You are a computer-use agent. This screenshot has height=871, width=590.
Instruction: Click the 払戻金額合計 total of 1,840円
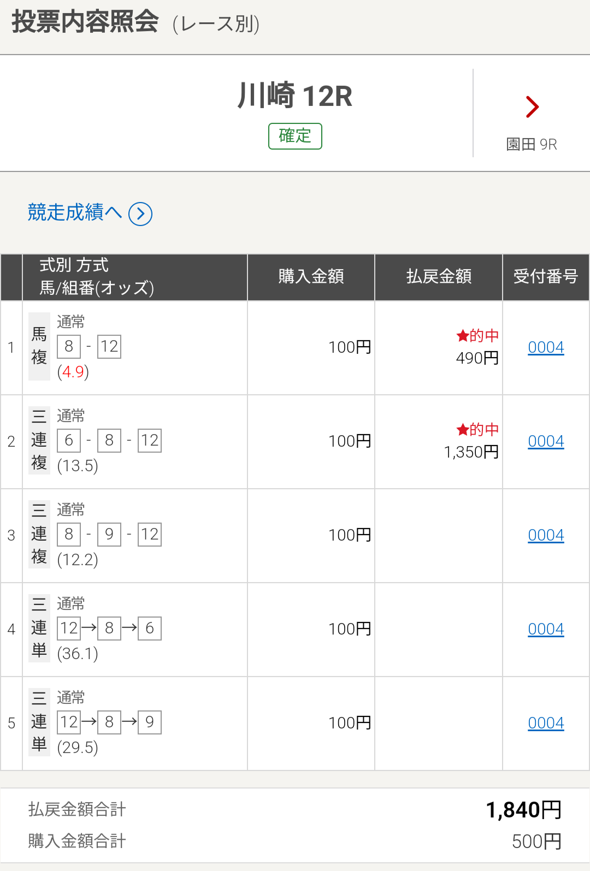(524, 810)
